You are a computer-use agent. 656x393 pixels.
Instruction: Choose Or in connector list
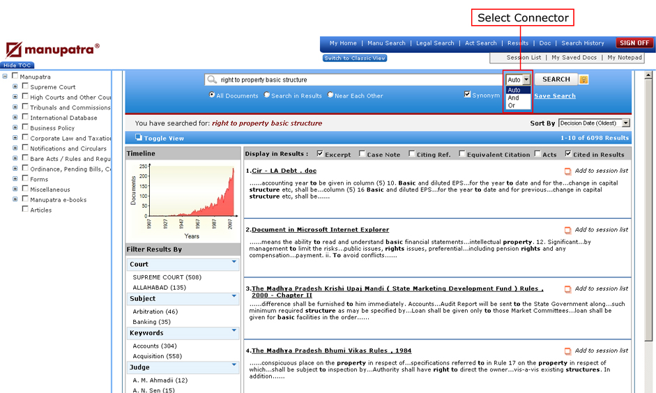coord(518,105)
